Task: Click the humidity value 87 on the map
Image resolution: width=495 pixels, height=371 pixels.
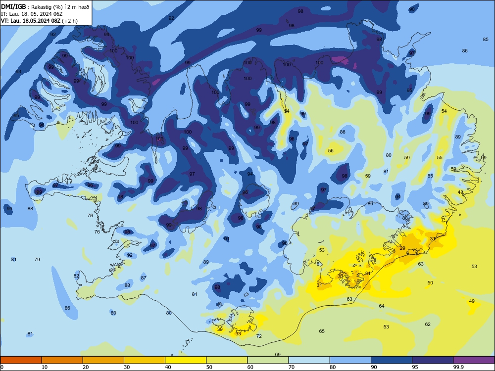Action: pyautogui.click(x=144, y=278)
